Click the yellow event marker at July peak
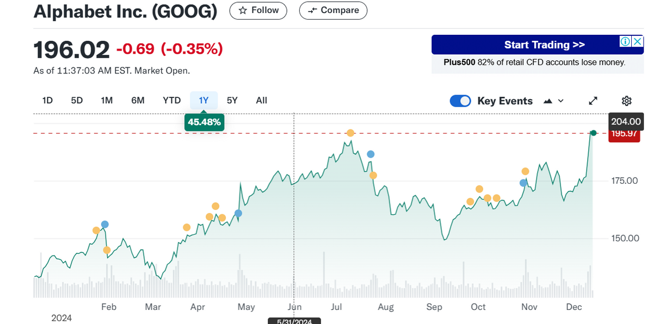653x324 pixels. pos(351,133)
